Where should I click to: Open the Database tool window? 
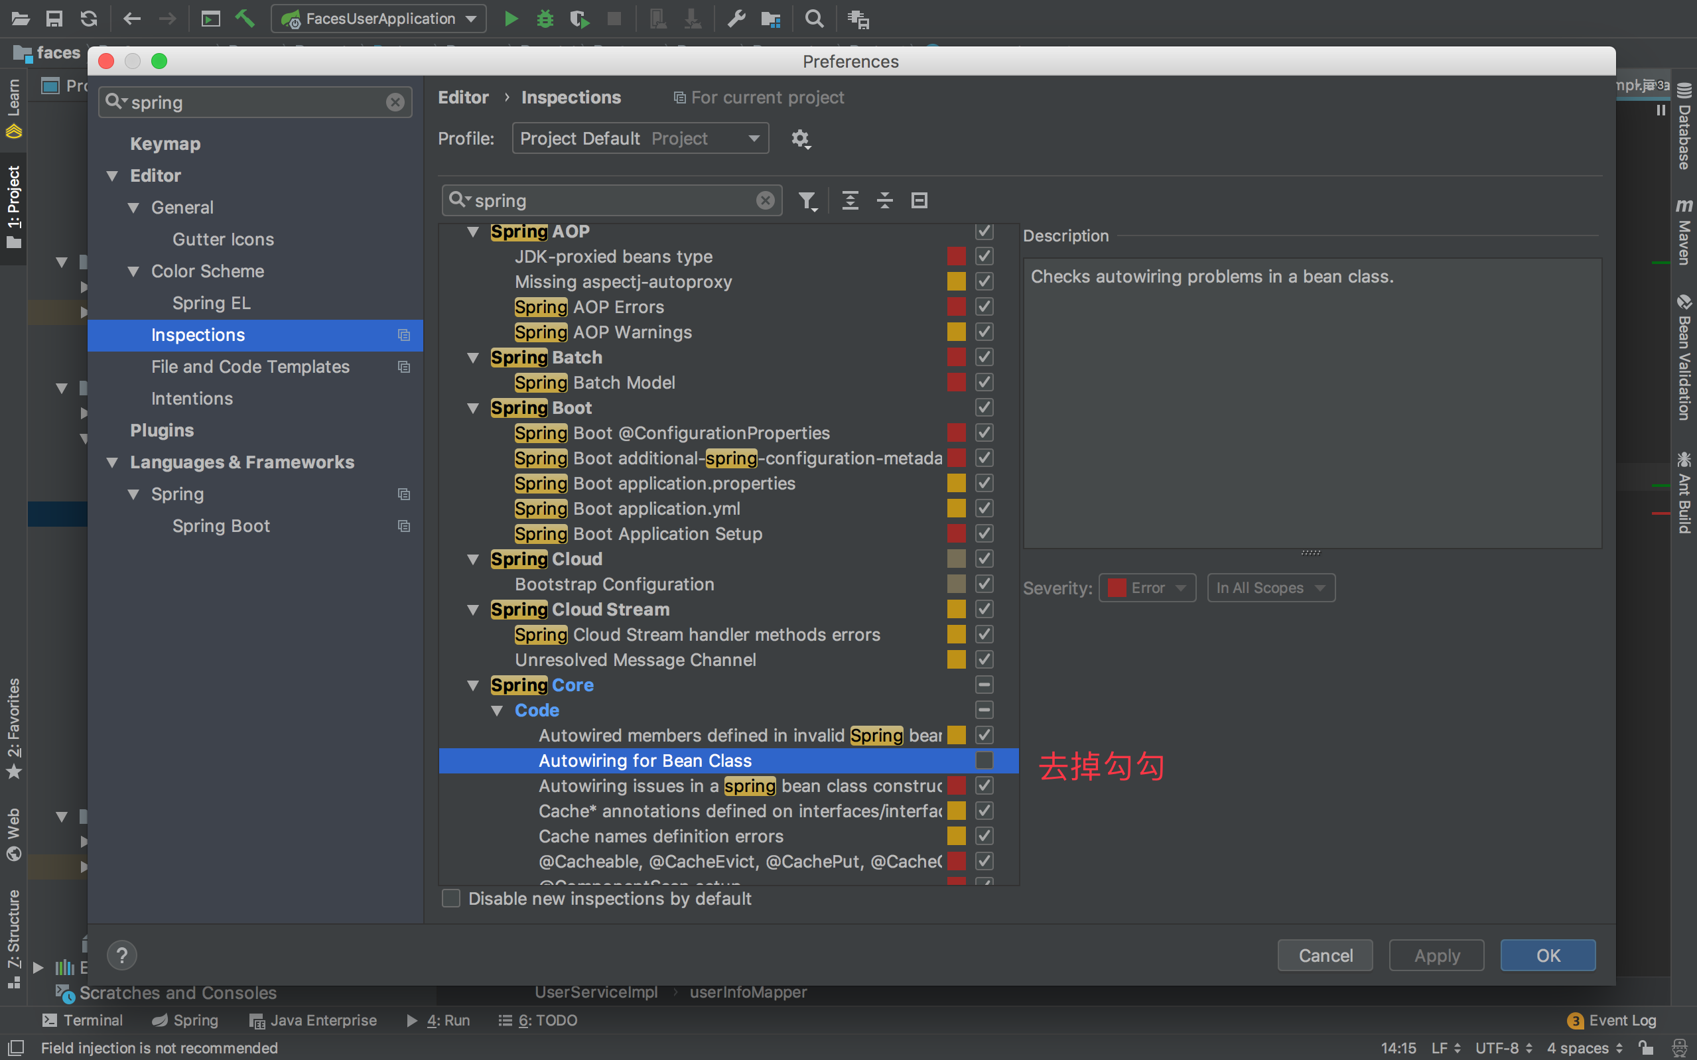click(x=1685, y=130)
